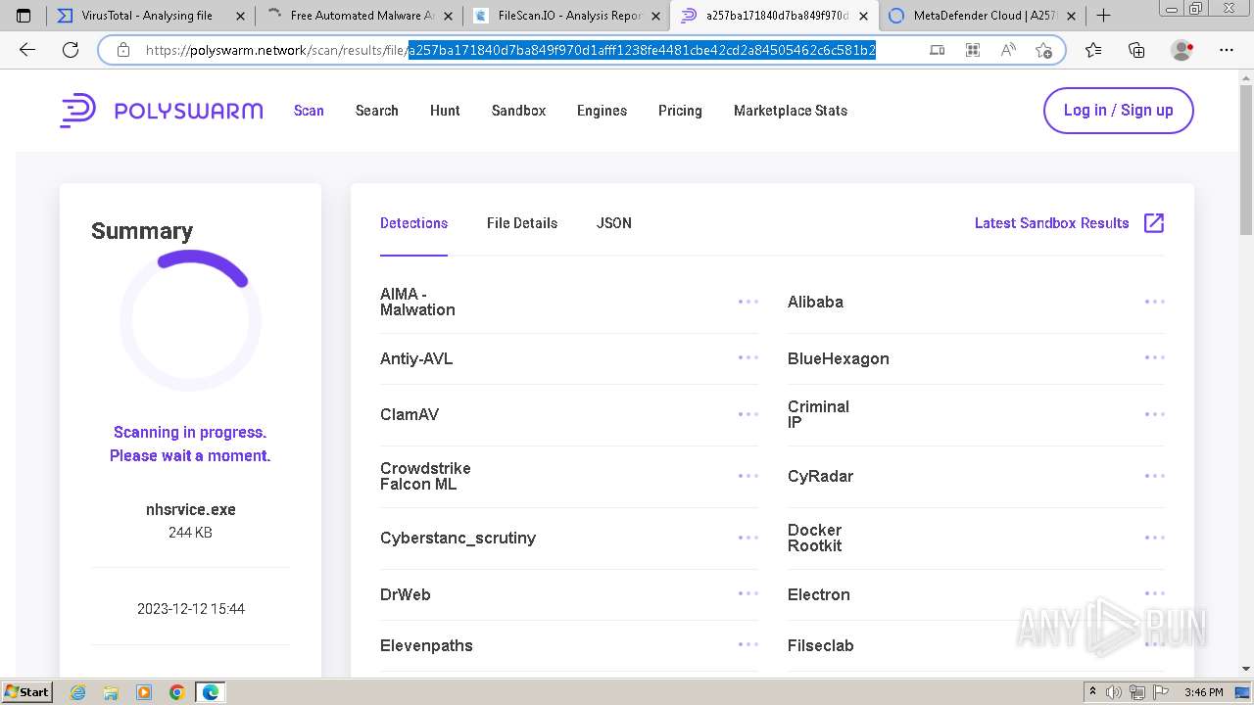Open Edge settings and more menu
The width and height of the screenshot is (1254, 705).
click(1227, 51)
